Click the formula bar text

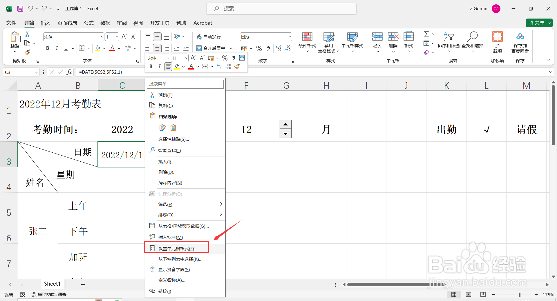pos(101,72)
